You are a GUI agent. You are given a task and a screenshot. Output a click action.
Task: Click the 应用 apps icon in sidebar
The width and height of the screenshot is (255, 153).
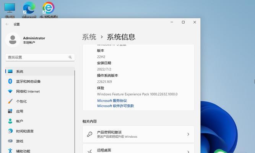[10, 111]
